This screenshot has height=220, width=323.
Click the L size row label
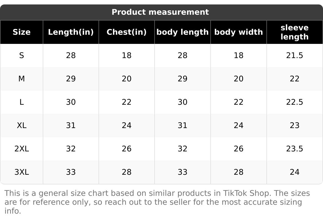[x=21, y=102]
